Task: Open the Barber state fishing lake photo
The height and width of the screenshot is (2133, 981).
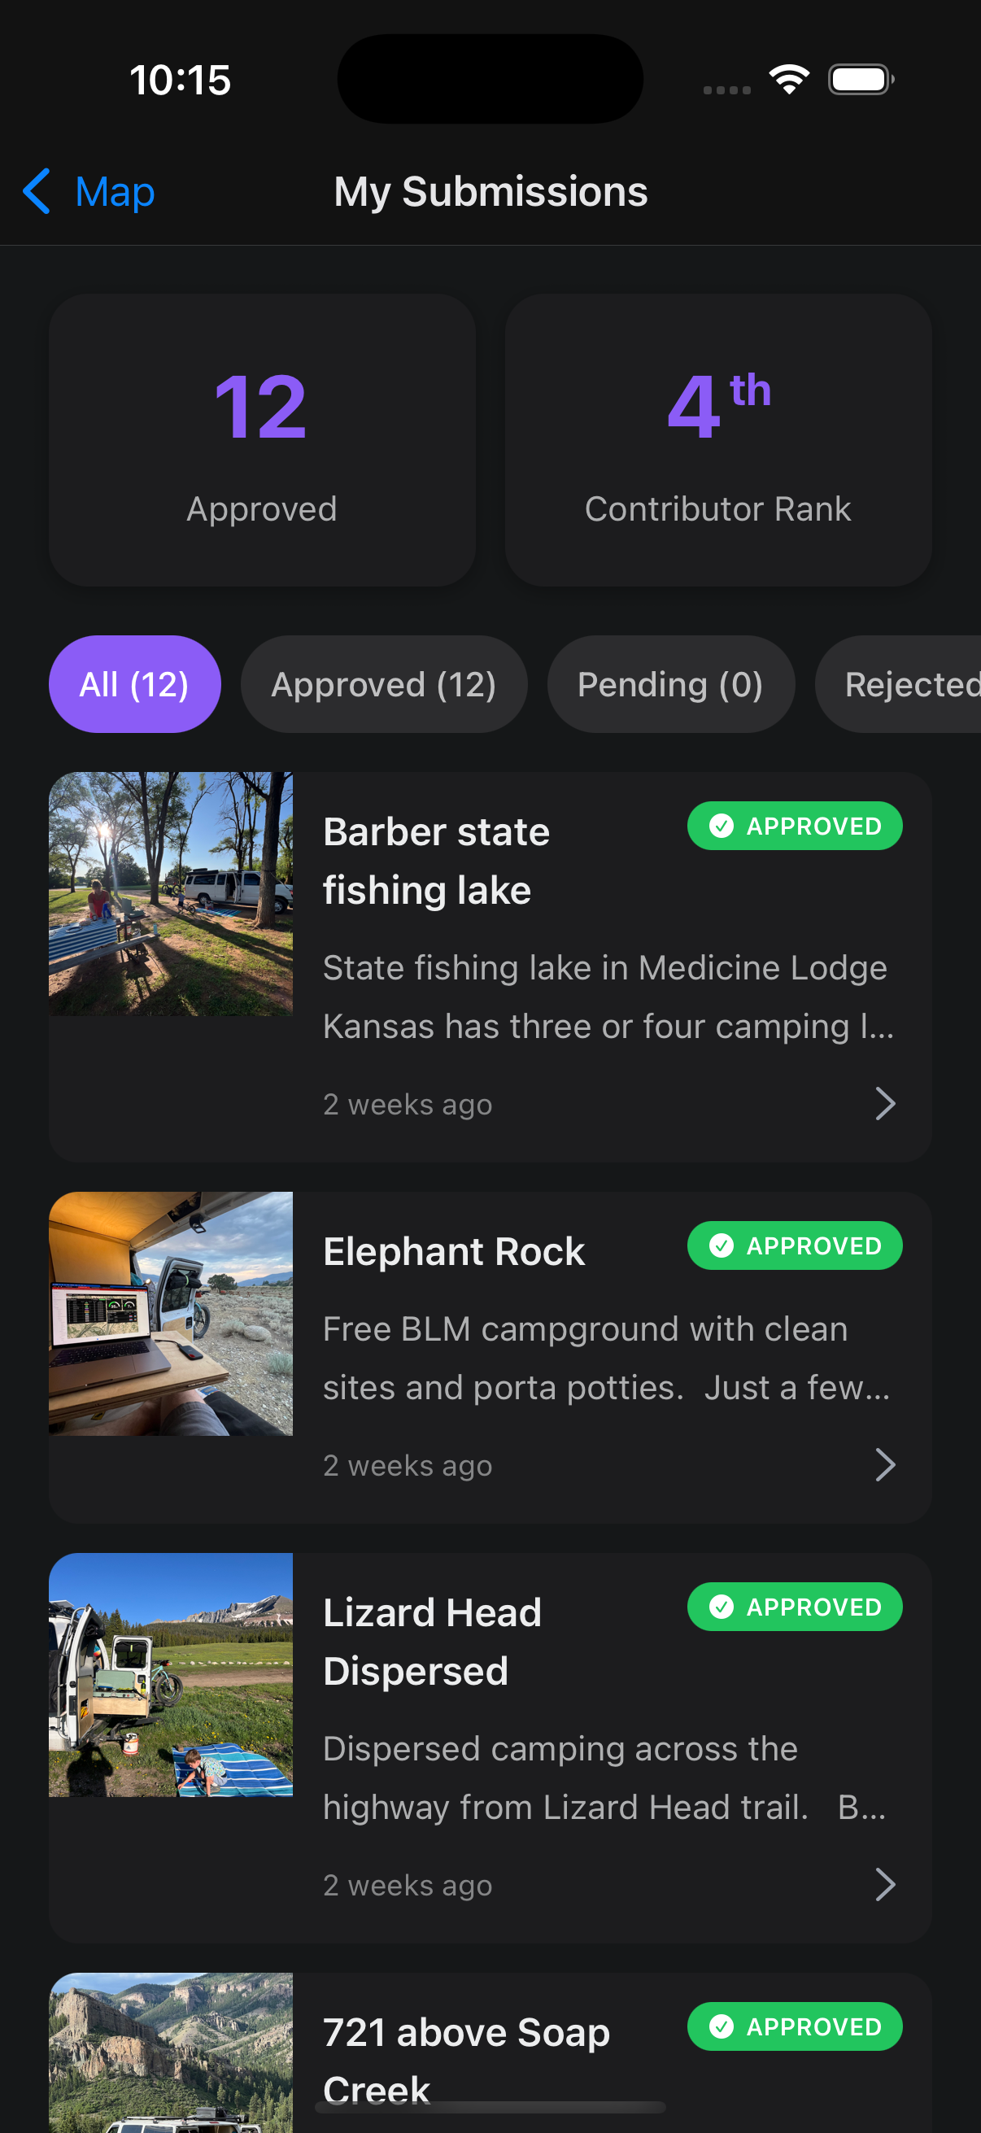Action: click(171, 893)
